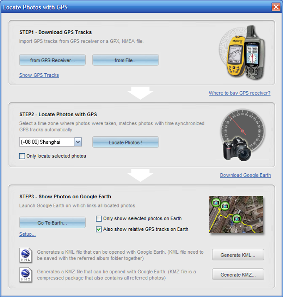283x297 pixels.
Task: Click the camera and clock illustration
Action: pos(242,135)
